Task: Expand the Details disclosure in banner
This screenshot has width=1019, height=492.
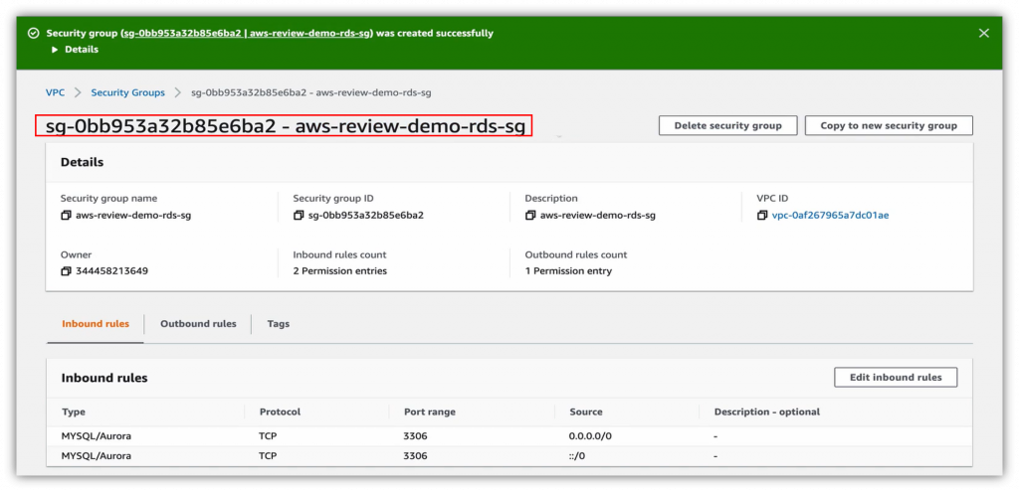Action: [x=76, y=50]
